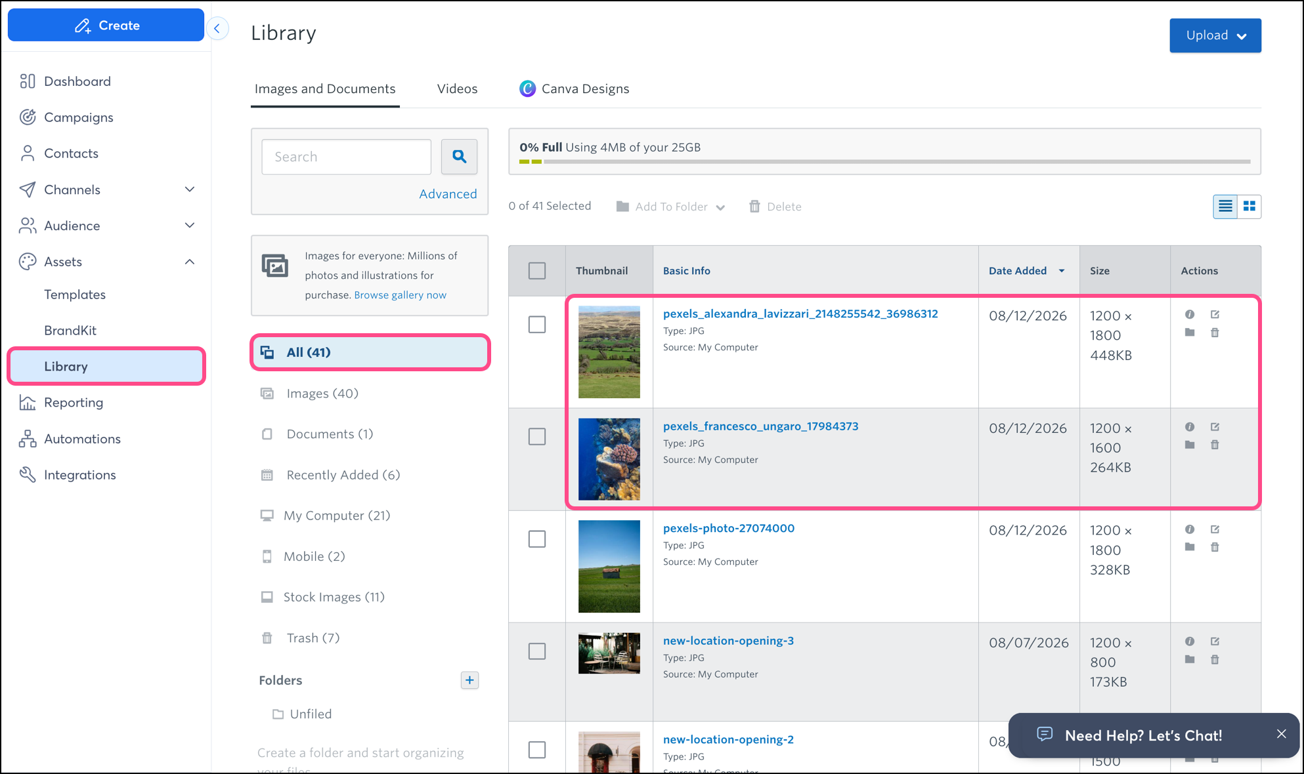Click the Delete toolbar button
Screen dimensions: 1304x774
[775, 207]
